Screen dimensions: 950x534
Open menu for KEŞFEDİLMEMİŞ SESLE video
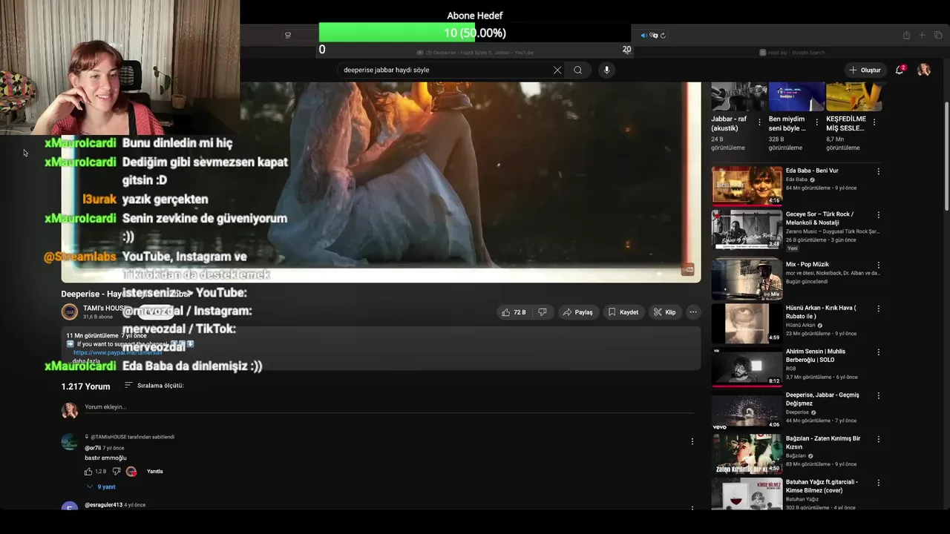coord(874,122)
